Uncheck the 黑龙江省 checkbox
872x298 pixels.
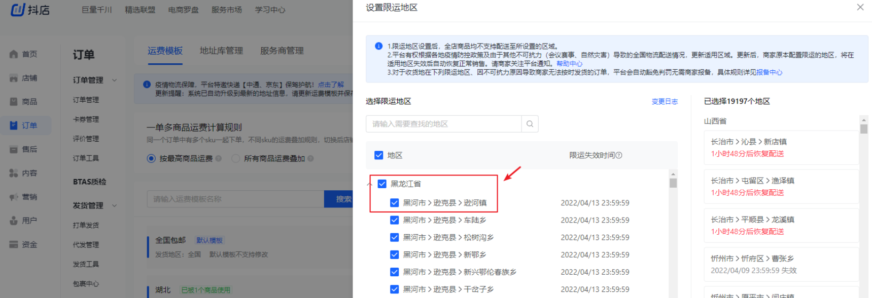382,184
